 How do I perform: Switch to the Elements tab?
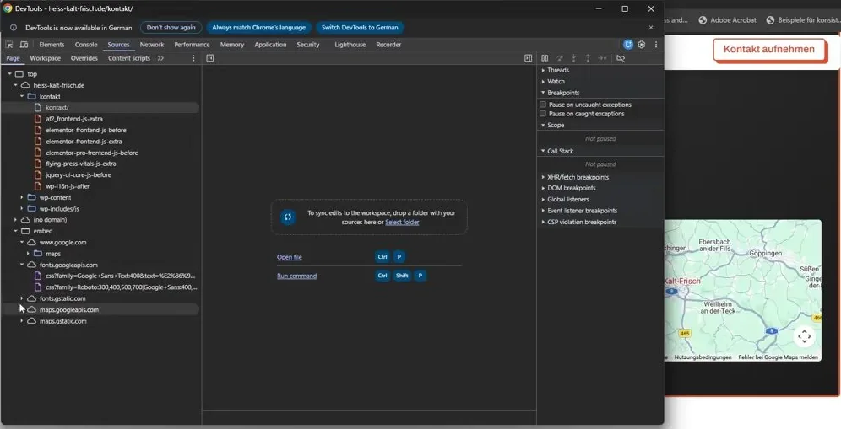click(x=52, y=45)
